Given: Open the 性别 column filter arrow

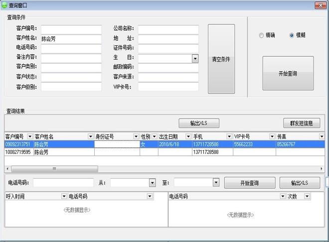Looking at the screenshot, I should (x=155, y=136).
